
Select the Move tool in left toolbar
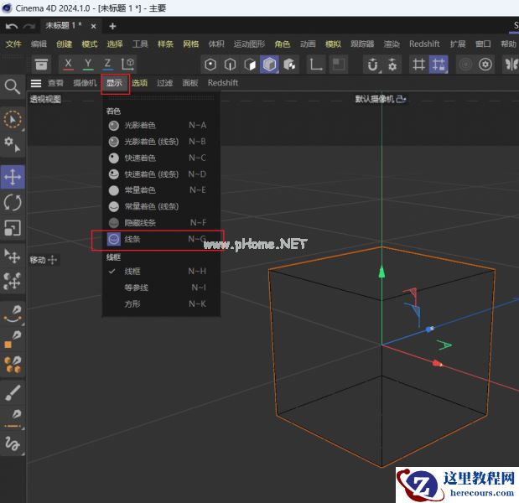coord(13,177)
